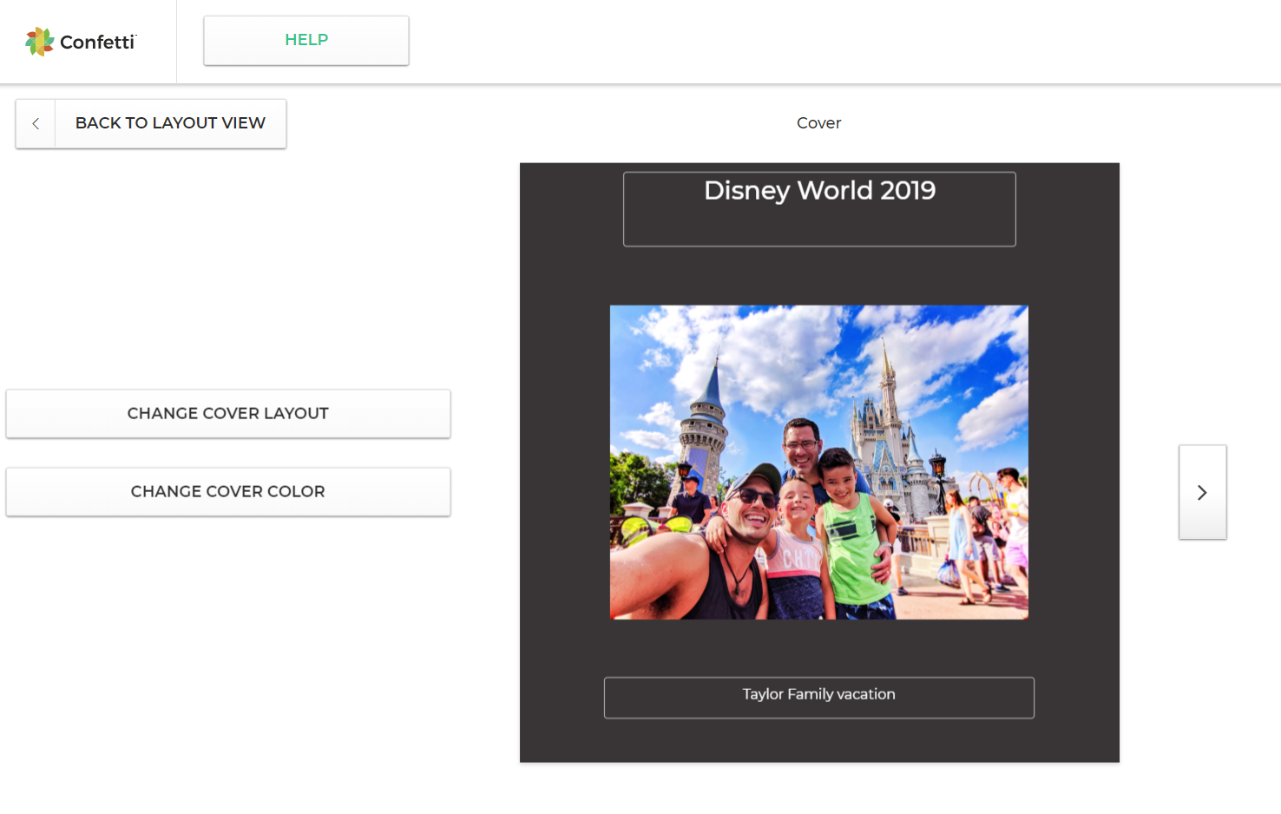Click empty space below title in title box
This screenshot has width=1281, height=814.
(x=819, y=227)
